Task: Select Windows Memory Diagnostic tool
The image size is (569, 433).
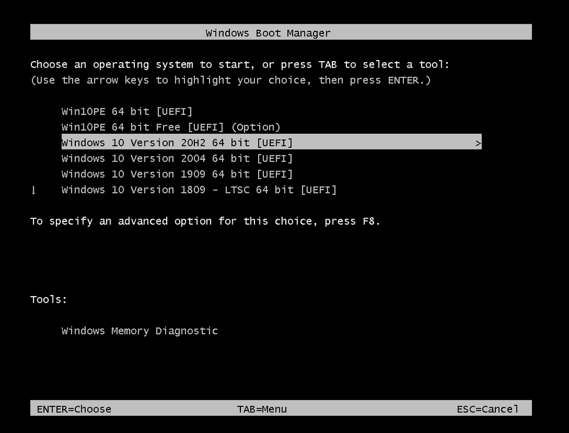Action: [140, 331]
